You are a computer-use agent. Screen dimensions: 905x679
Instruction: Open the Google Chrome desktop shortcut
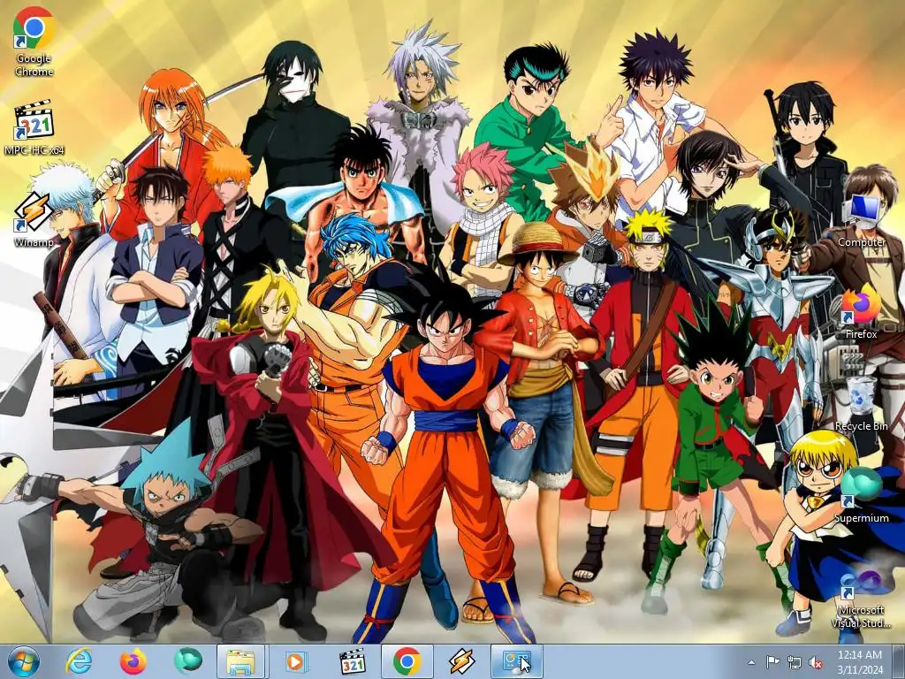click(x=34, y=42)
